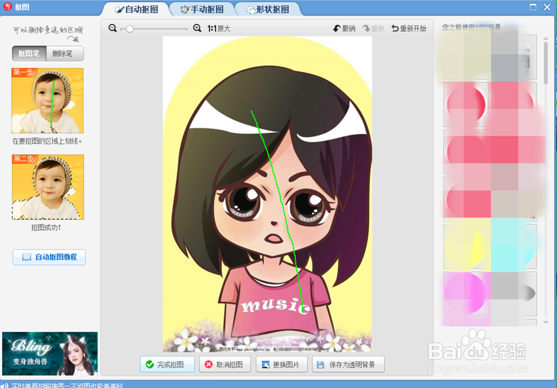
Task: Open the 手动抠图 tab
Action: [202, 9]
